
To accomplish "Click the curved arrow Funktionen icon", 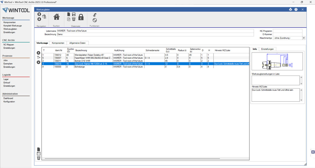I will pyautogui.click(x=95, y=15).
